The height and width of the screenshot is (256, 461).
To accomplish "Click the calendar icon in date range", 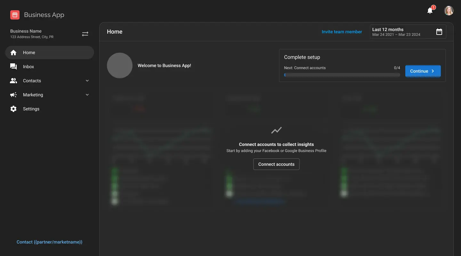I will click(x=439, y=32).
